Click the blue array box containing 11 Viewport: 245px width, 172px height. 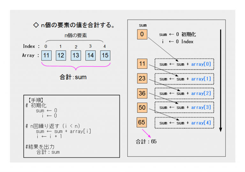click(x=47, y=55)
